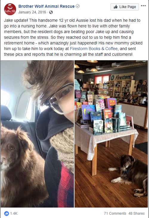The width and height of the screenshot is (149, 218).
Task: Open Brother Wolf Animal Rescue page name link
Action: [46, 6]
